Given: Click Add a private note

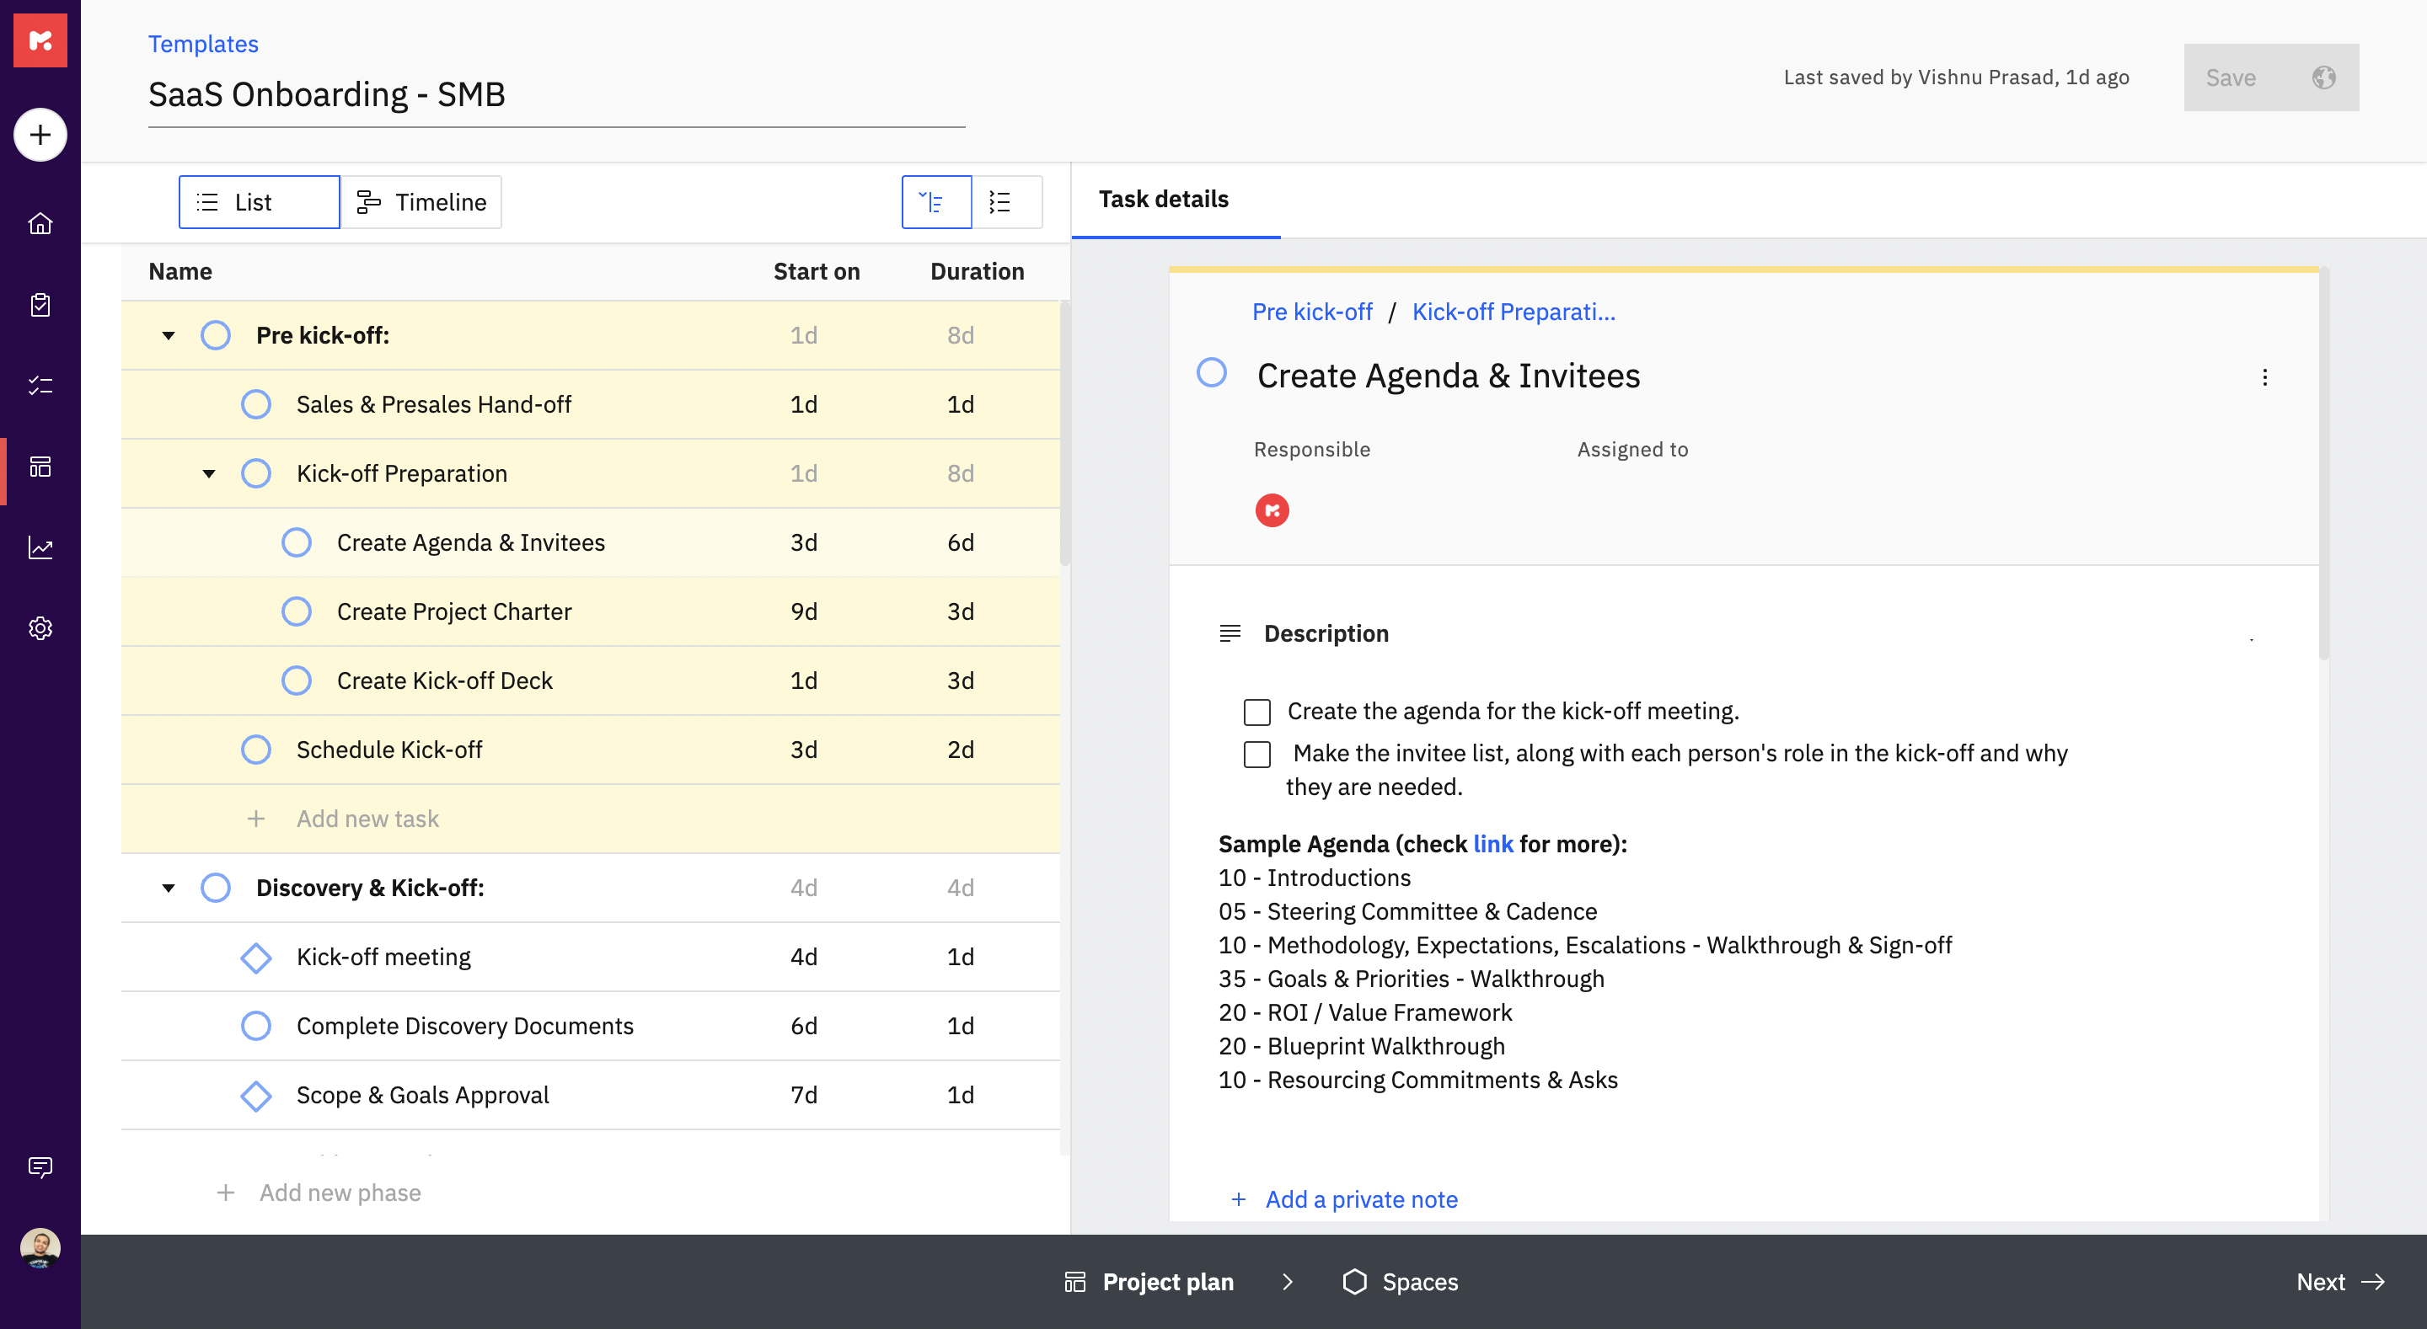Looking at the screenshot, I should pos(1362,1199).
